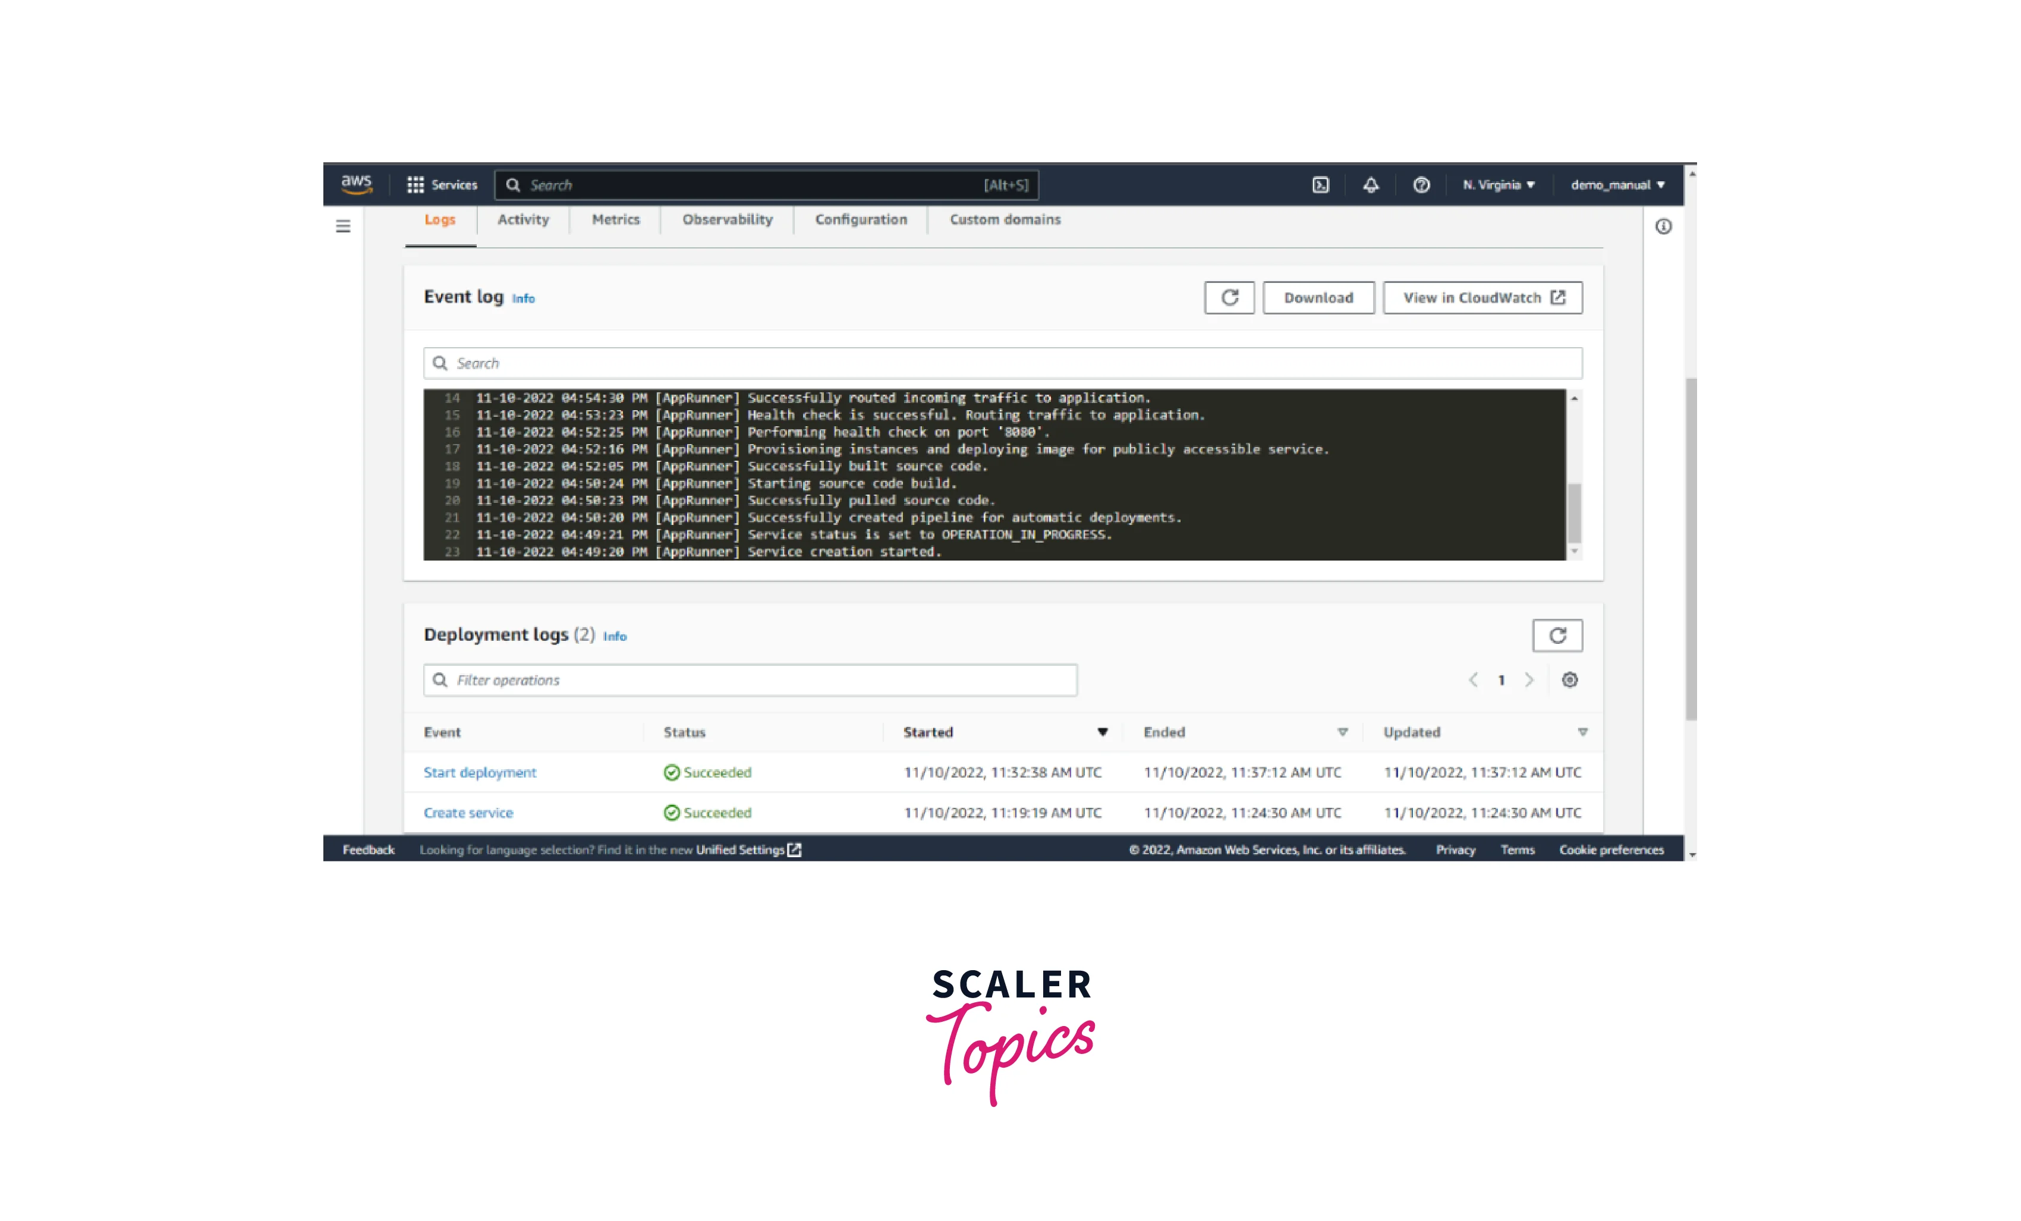Click the Configuration tab
This screenshot has height=1221, width=2021.
[862, 218]
